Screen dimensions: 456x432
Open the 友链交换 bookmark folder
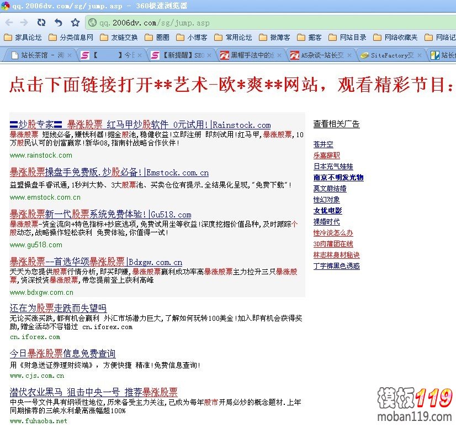[x=119, y=38]
